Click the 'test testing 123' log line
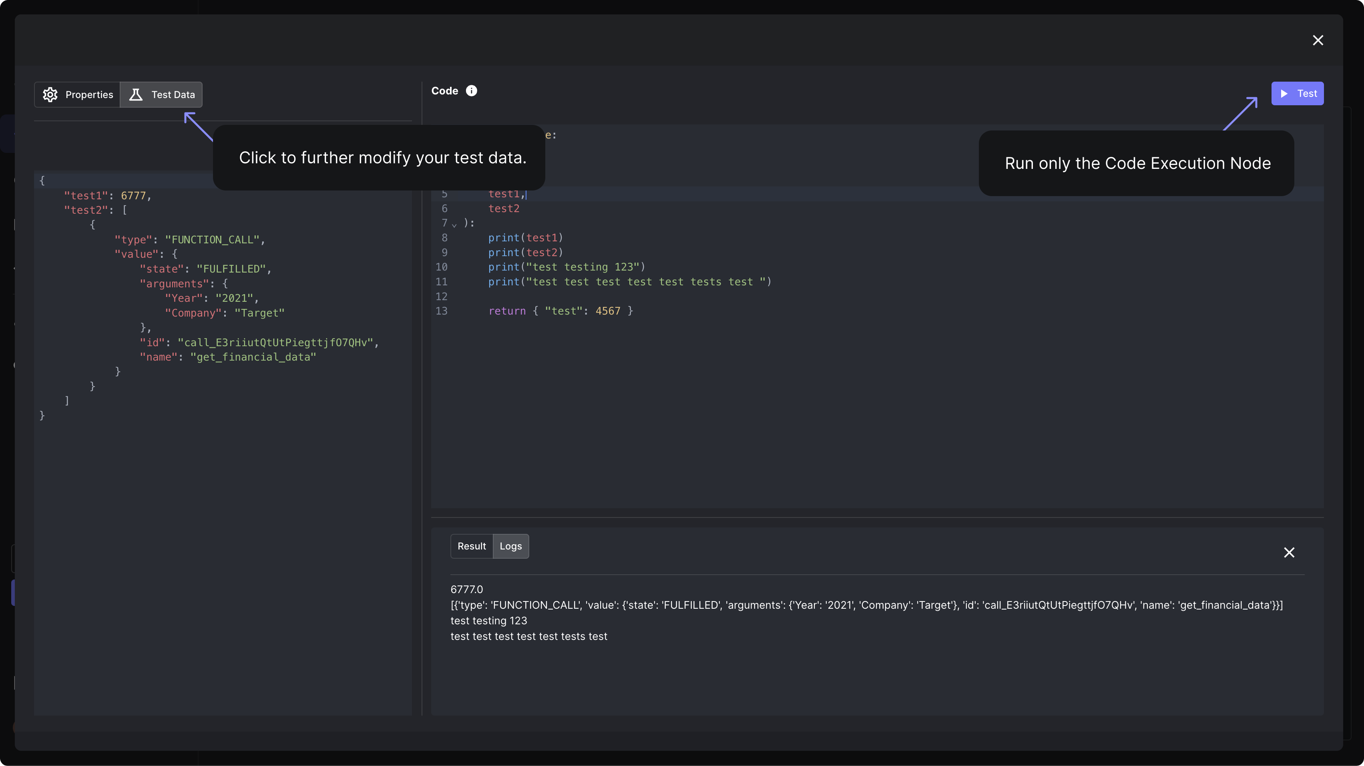The height and width of the screenshot is (766, 1364). coord(489,620)
